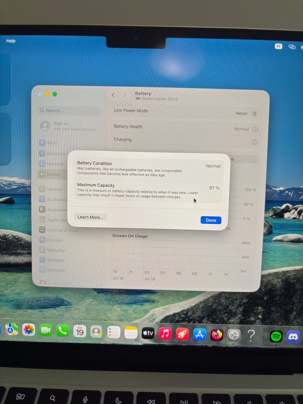Click the Battery Health info icon
Viewport: 303px width, 404px height.
point(255,129)
